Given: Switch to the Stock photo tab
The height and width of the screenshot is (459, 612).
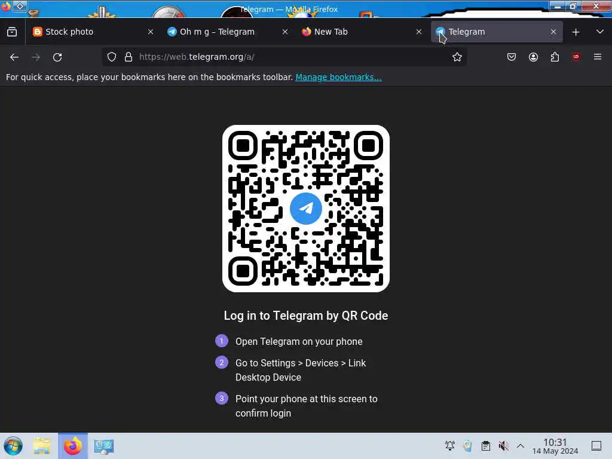Looking at the screenshot, I should point(93,32).
